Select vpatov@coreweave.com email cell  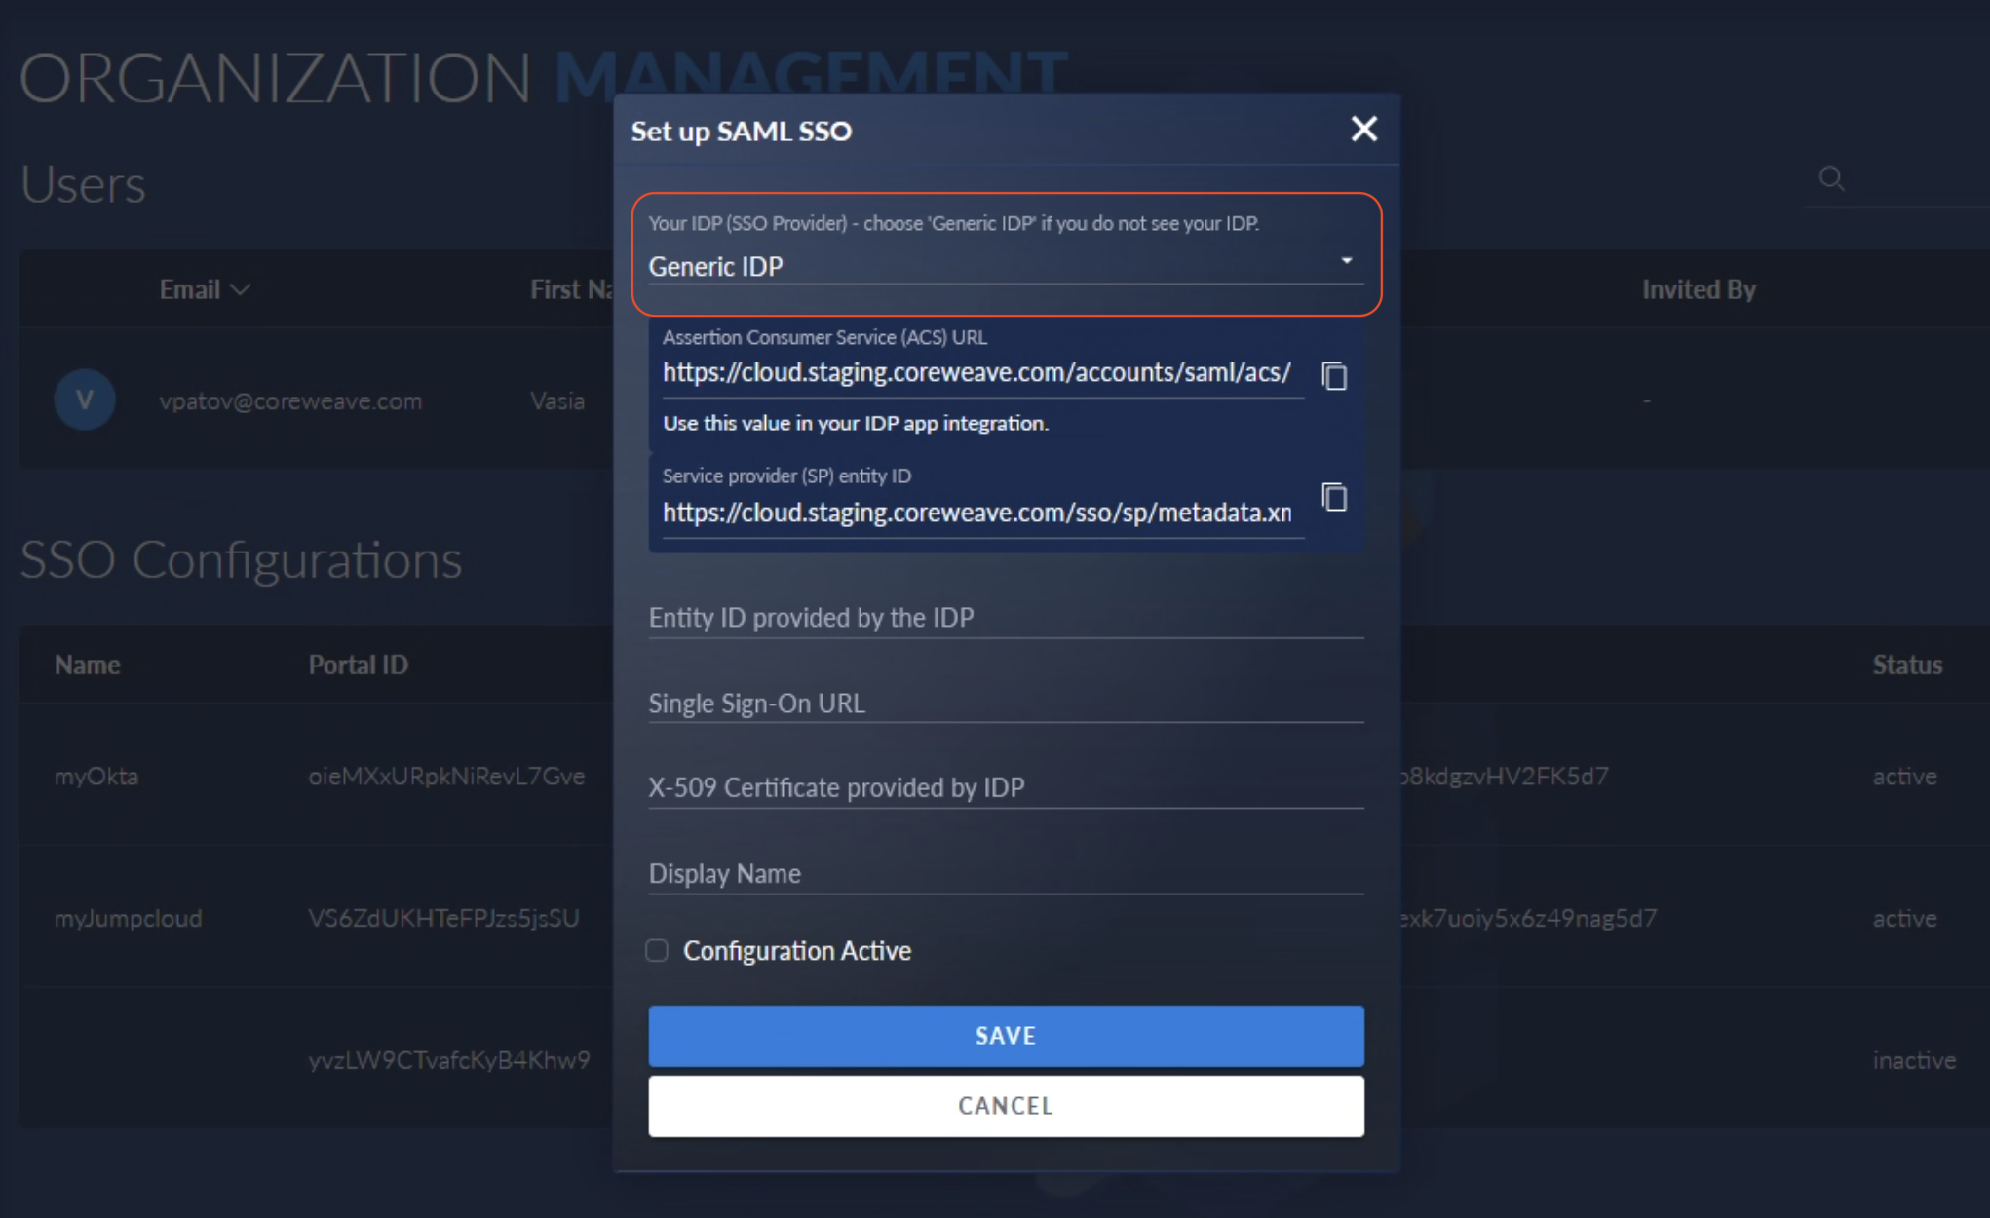coord(290,400)
